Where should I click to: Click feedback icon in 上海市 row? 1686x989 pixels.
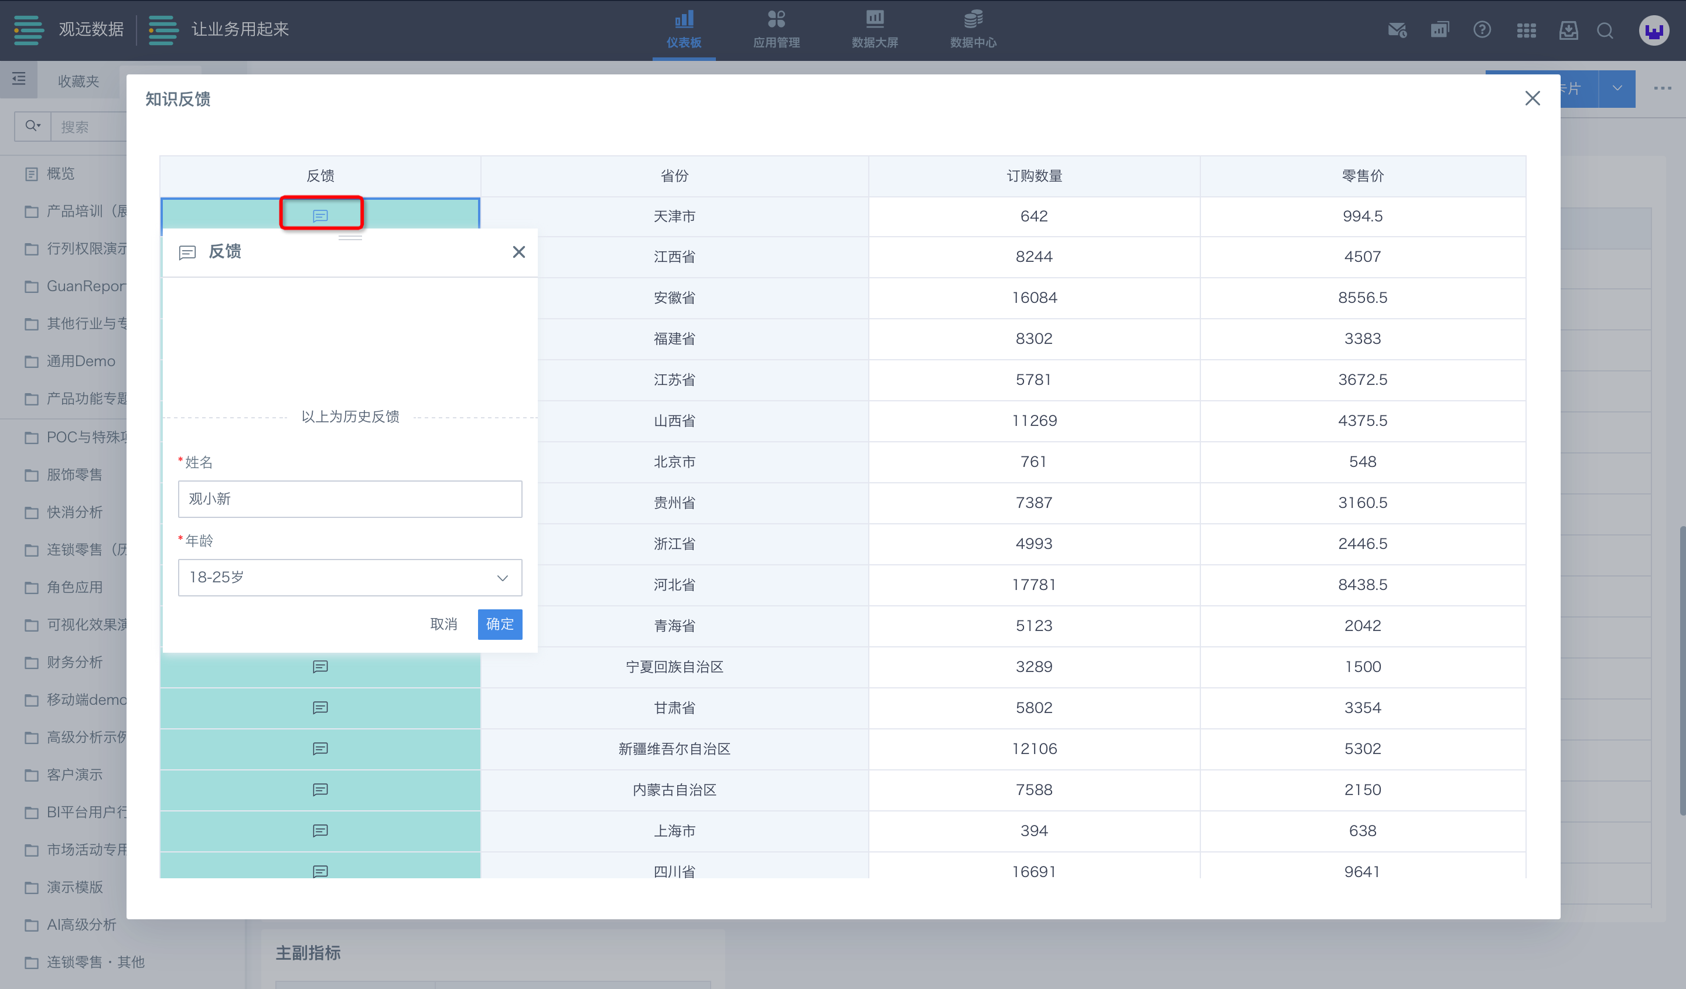coord(320,830)
